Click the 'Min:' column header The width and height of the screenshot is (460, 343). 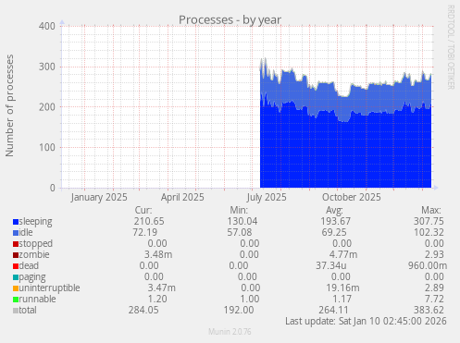coord(239,210)
